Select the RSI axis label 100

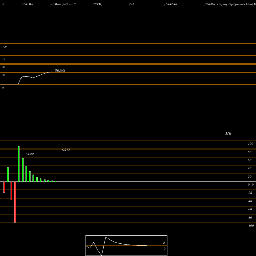pyautogui.click(x=4, y=47)
